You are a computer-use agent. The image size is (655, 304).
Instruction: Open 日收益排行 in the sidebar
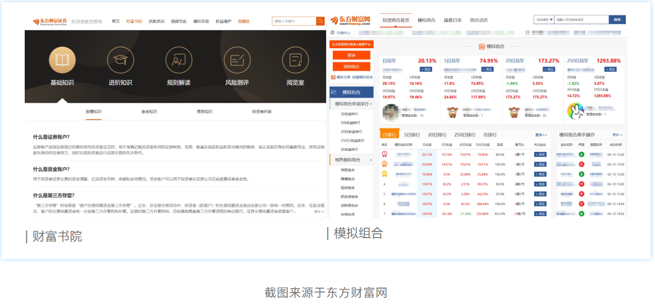coord(349,114)
